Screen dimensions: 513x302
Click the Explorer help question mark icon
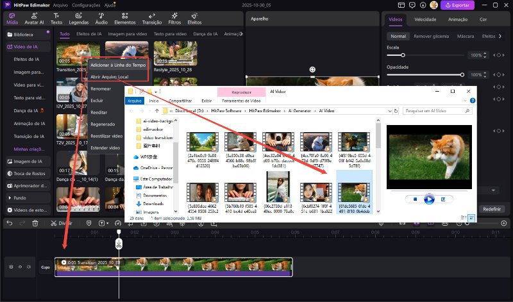[x=473, y=101]
